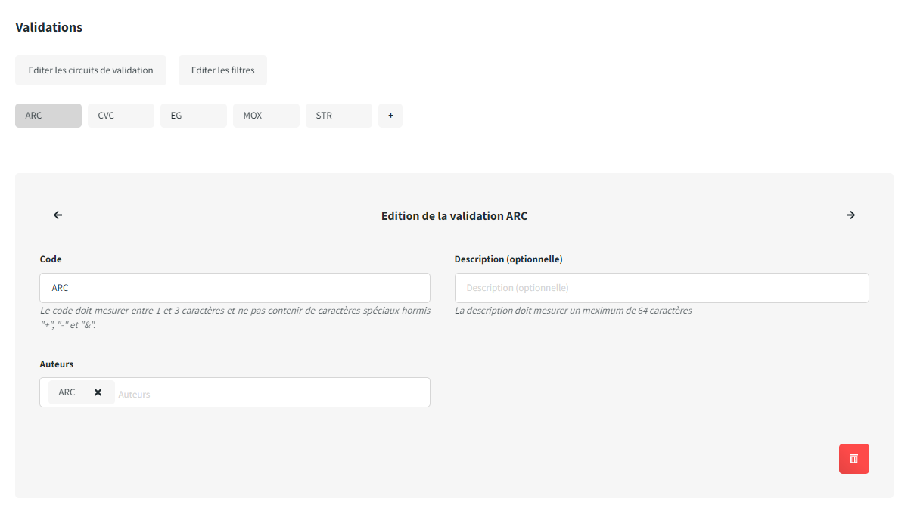Viewport: 911px width, 514px height.
Task: Select the ARC validation tab
Action: (48, 116)
